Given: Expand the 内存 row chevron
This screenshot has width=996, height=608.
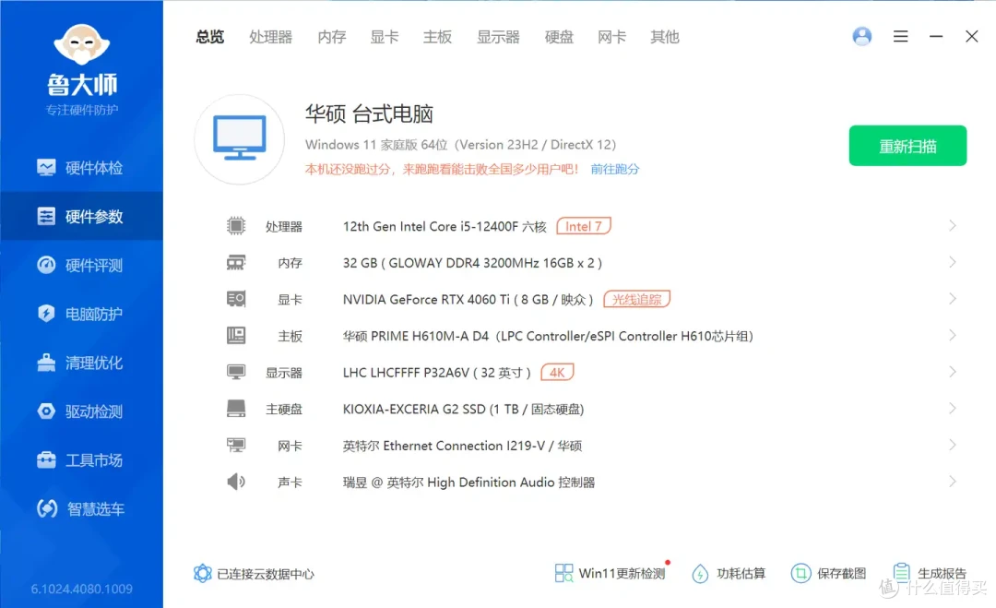Looking at the screenshot, I should (x=952, y=262).
